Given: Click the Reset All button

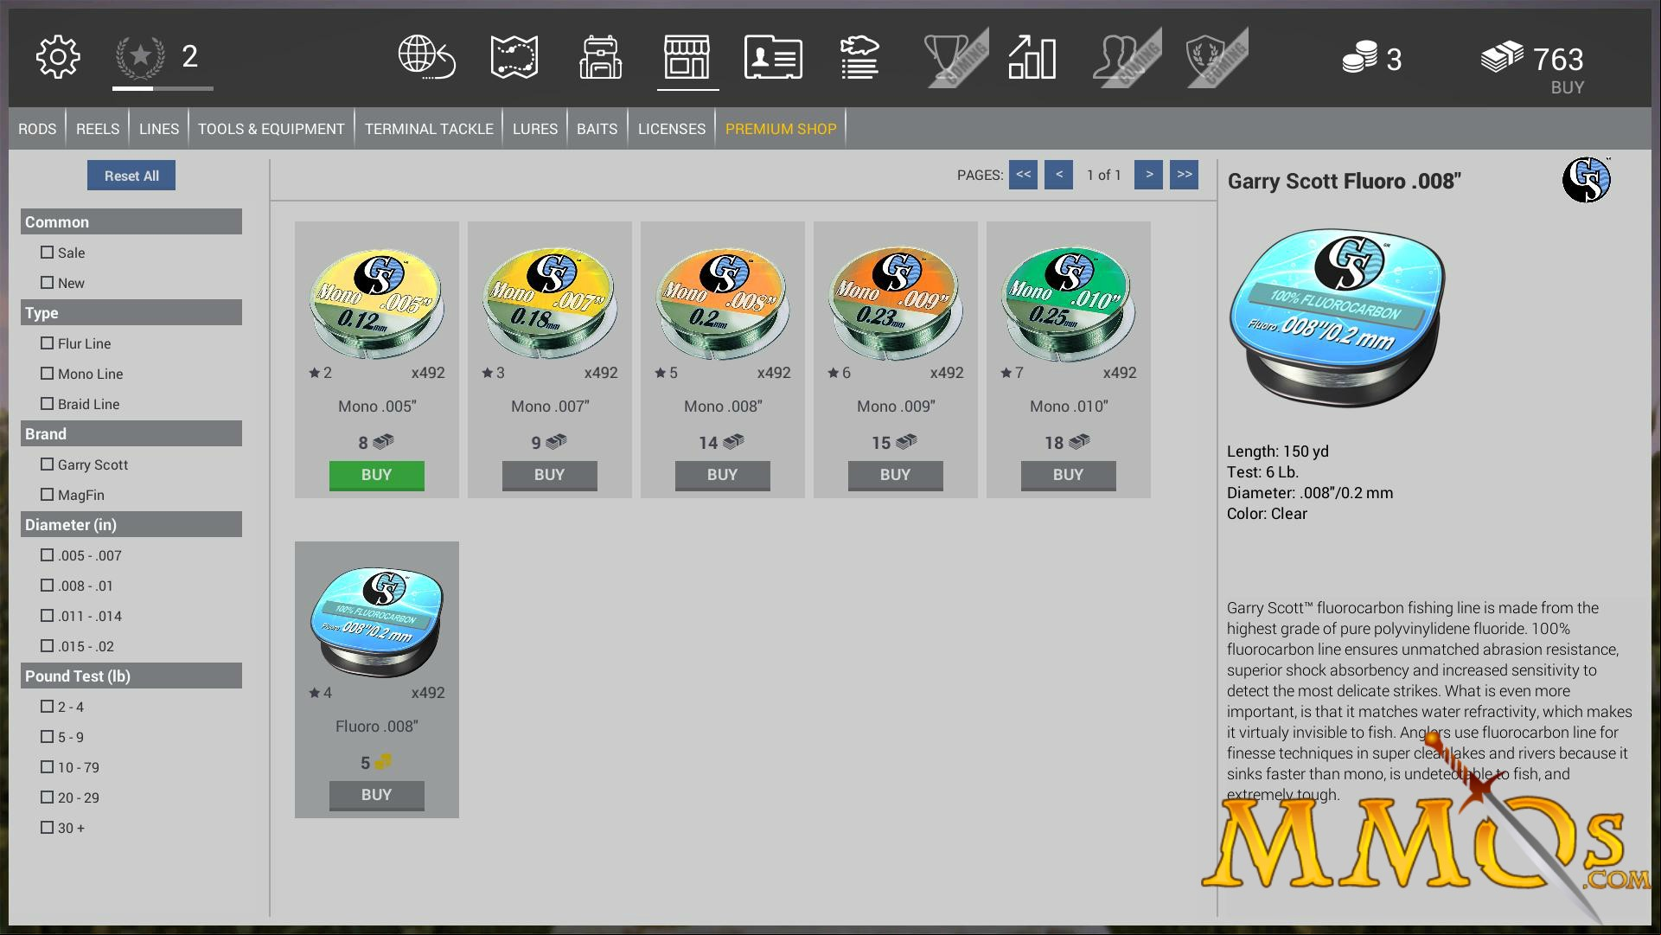Looking at the screenshot, I should coord(131,176).
